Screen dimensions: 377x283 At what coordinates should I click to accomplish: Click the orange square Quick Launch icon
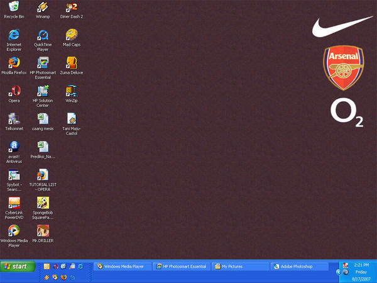click(x=46, y=266)
